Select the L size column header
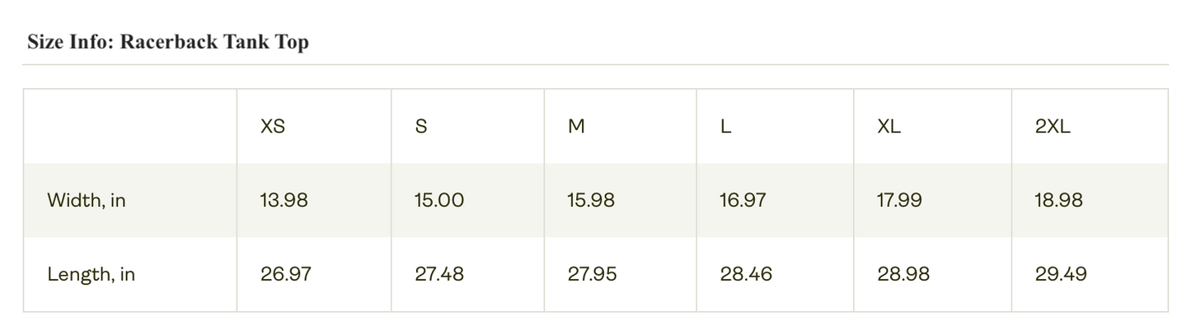Screen dimensions: 1191x331 point(725,127)
